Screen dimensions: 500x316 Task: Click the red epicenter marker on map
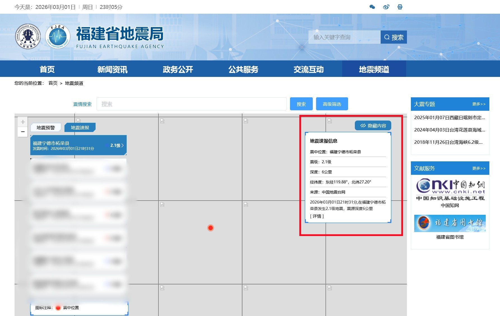point(210,228)
